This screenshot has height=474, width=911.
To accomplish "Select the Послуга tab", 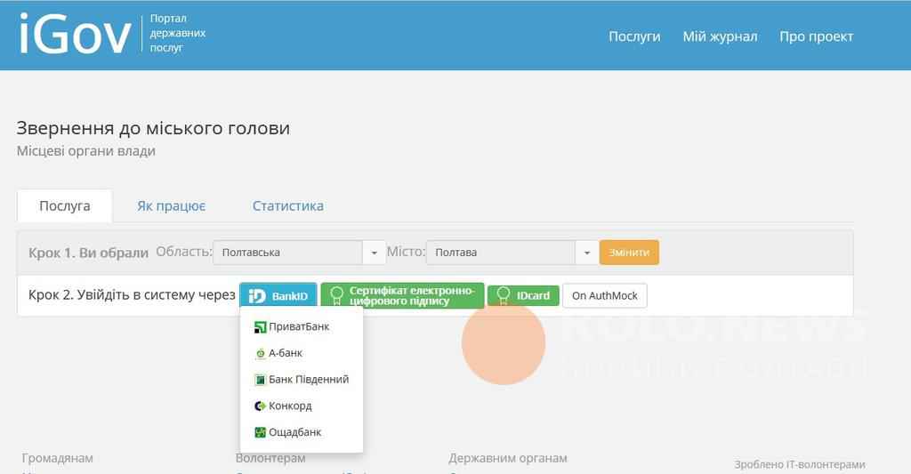I will pyautogui.click(x=65, y=206).
